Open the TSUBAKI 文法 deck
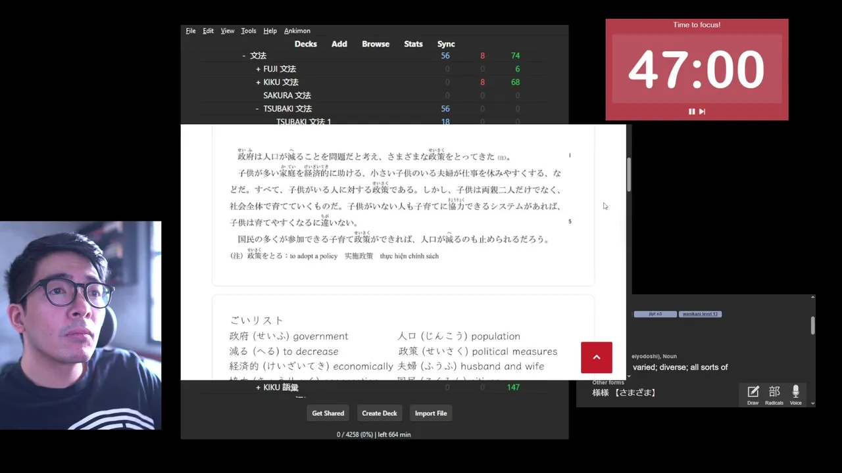This screenshot has height=473, width=842. pos(287,108)
